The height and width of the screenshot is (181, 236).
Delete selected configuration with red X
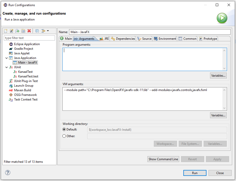pyautogui.click(x=29, y=31)
